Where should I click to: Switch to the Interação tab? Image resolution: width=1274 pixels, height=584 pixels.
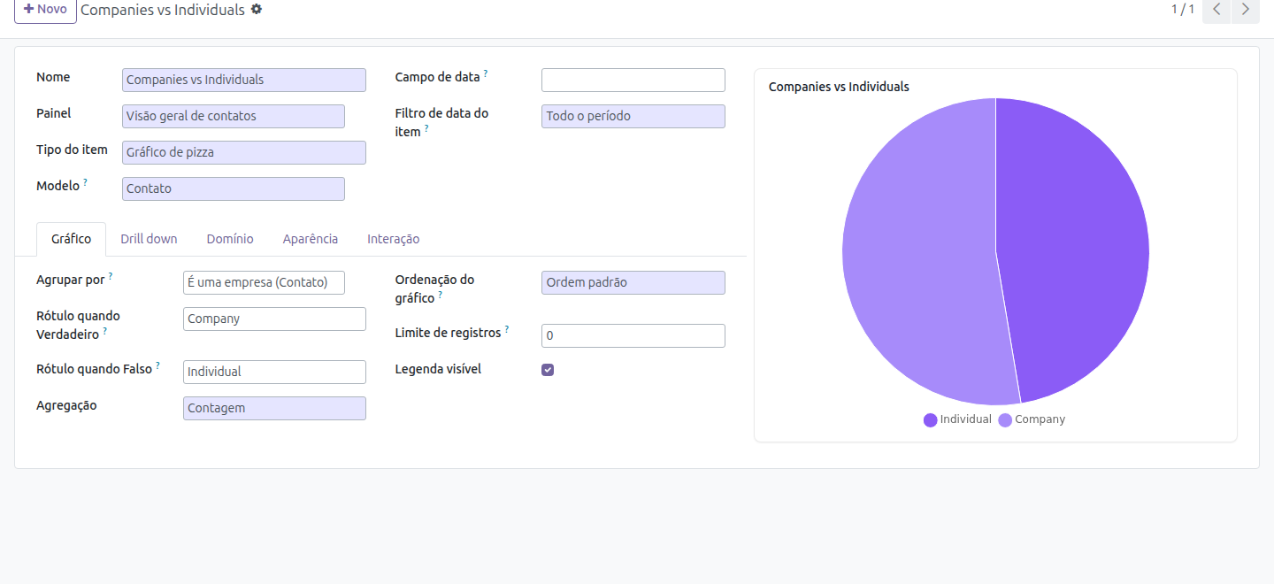(x=394, y=239)
